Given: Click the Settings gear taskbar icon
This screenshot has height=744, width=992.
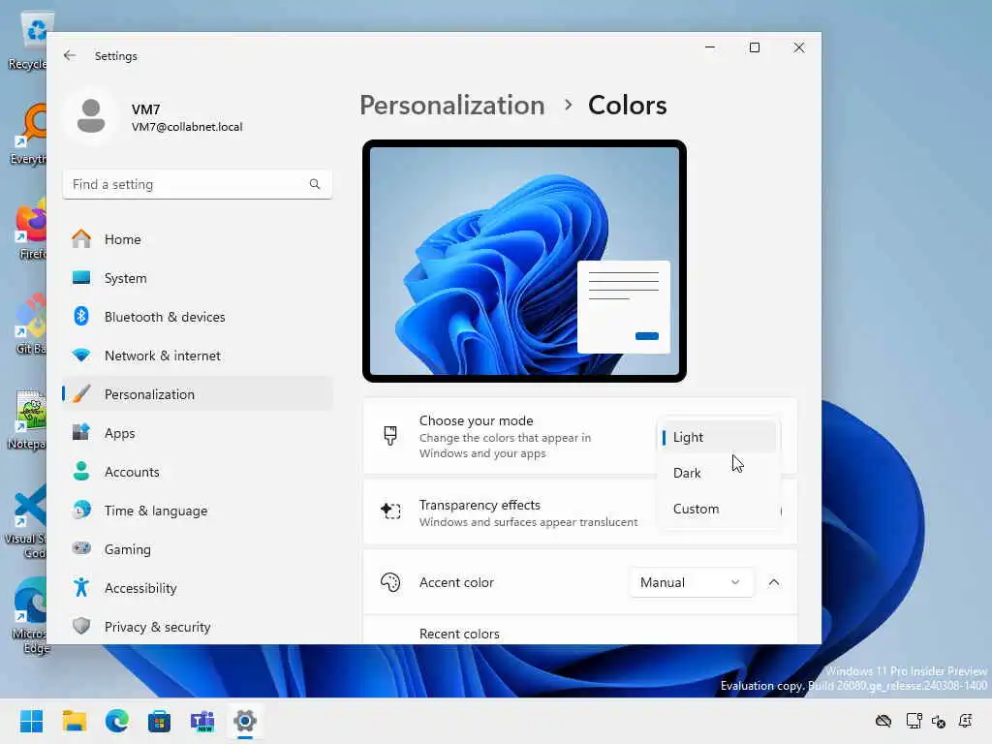Looking at the screenshot, I should (245, 721).
